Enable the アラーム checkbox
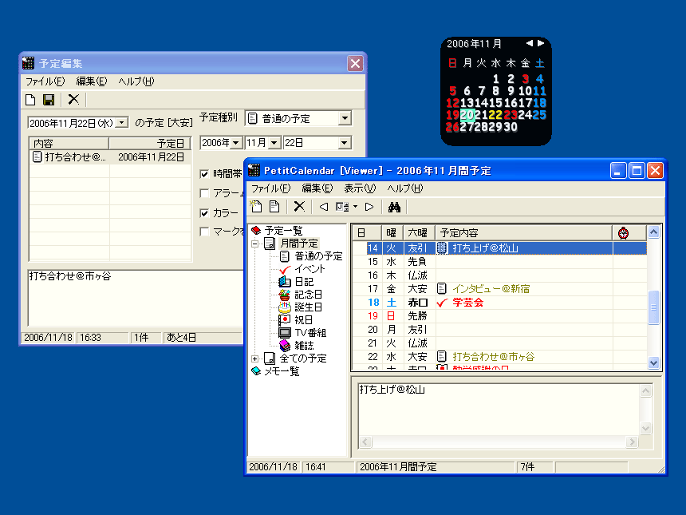Viewport: 686px width, 515px height. coord(204,193)
